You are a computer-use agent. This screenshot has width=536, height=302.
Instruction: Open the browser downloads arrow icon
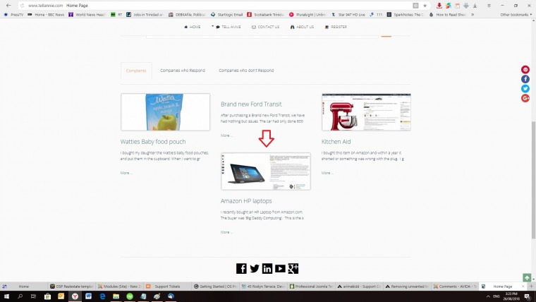tap(475, 6)
